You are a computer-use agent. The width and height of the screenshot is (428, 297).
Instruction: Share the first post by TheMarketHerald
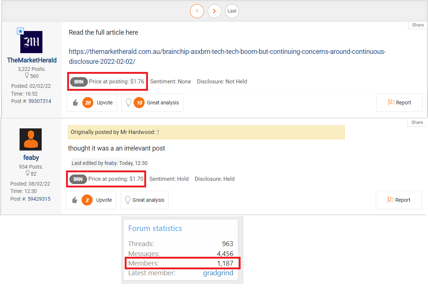tap(418, 25)
